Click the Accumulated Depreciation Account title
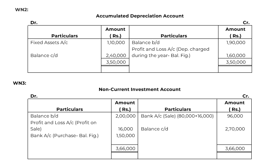This screenshot has height=163, width=266. coord(140,16)
